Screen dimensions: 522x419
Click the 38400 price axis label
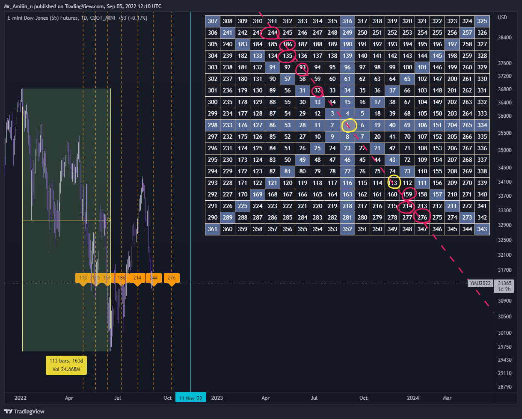pyautogui.click(x=505, y=38)
